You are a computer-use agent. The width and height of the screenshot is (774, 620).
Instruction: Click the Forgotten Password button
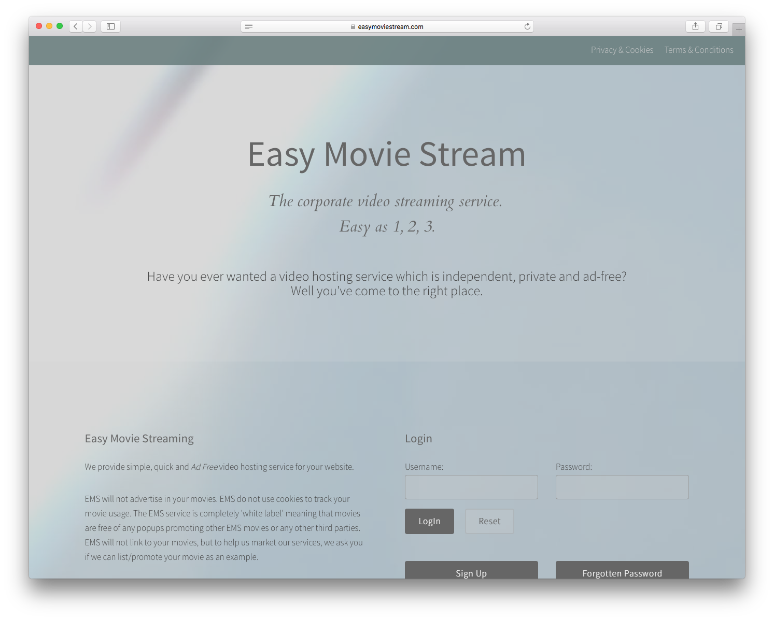pos(622,570)
